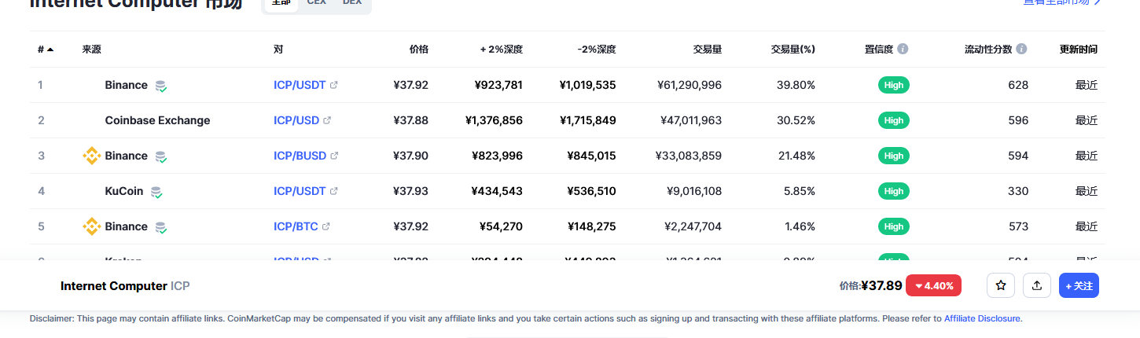Click Binance logo in ICP/BUSD row

(92, 156)
